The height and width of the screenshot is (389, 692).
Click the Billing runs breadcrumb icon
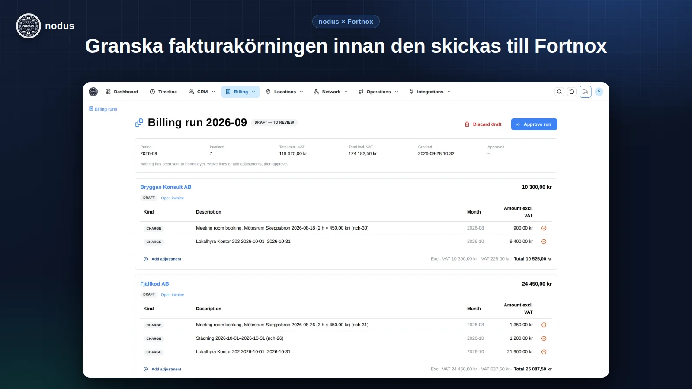tap(91, 108)
